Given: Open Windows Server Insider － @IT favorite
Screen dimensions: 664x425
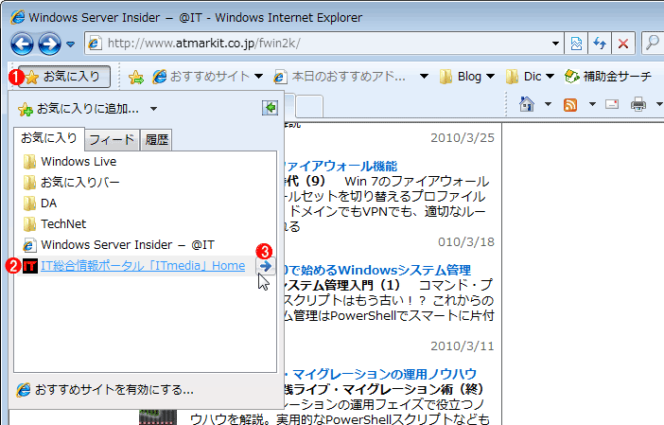Looking at the screenshot, I should click(x=118, y=244).
